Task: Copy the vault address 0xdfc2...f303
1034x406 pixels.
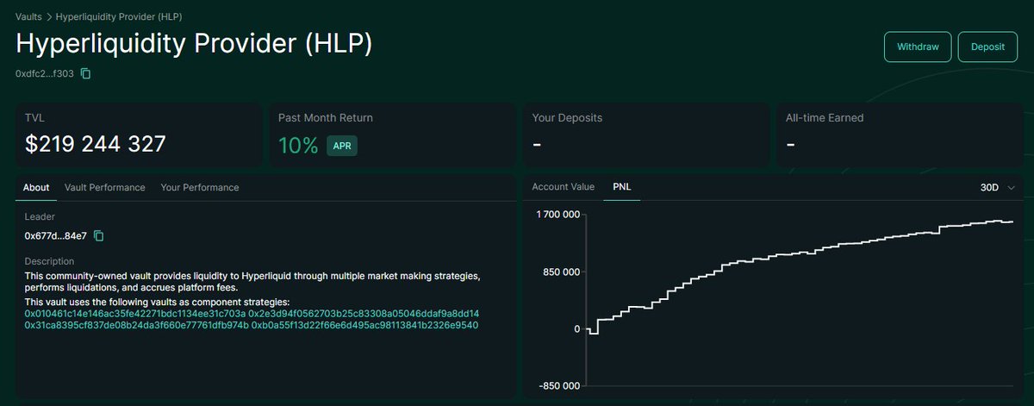Action: pos(85,74)
